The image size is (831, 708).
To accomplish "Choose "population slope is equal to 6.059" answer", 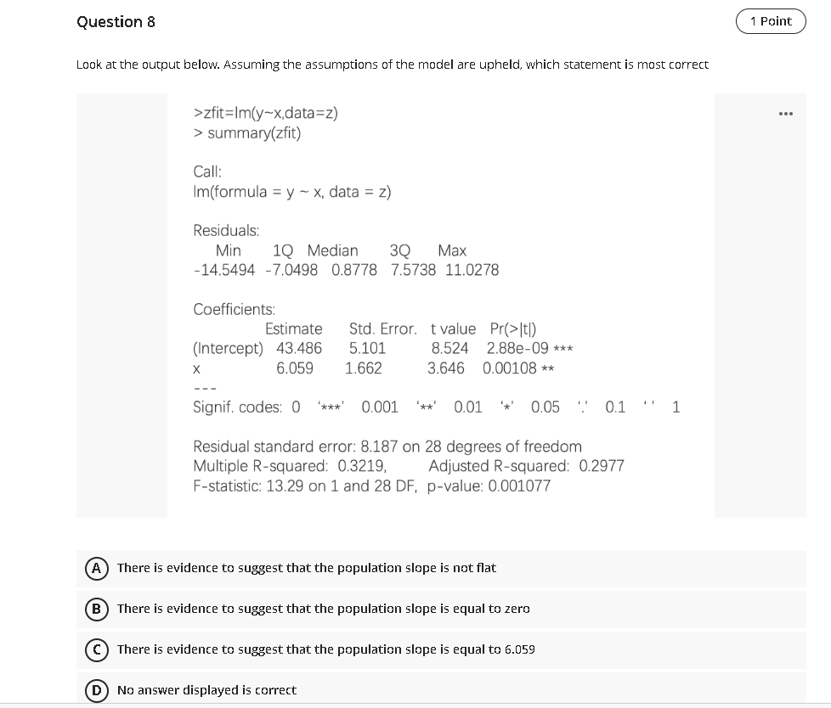I will pos(326,649).
